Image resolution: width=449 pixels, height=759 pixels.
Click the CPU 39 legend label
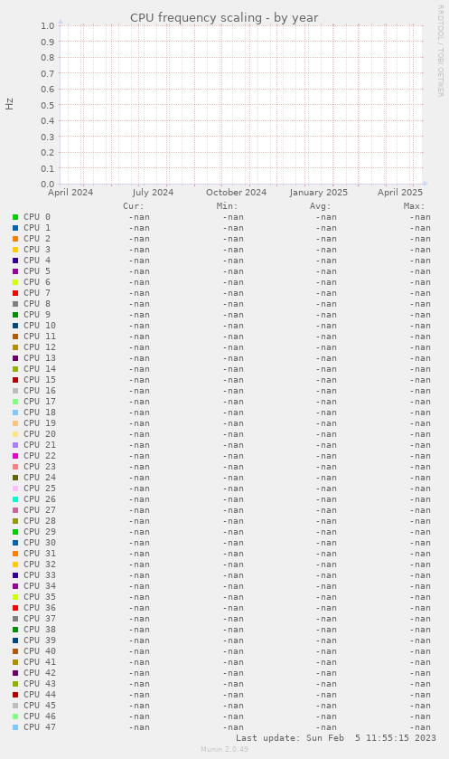click(x=40, y=640)
